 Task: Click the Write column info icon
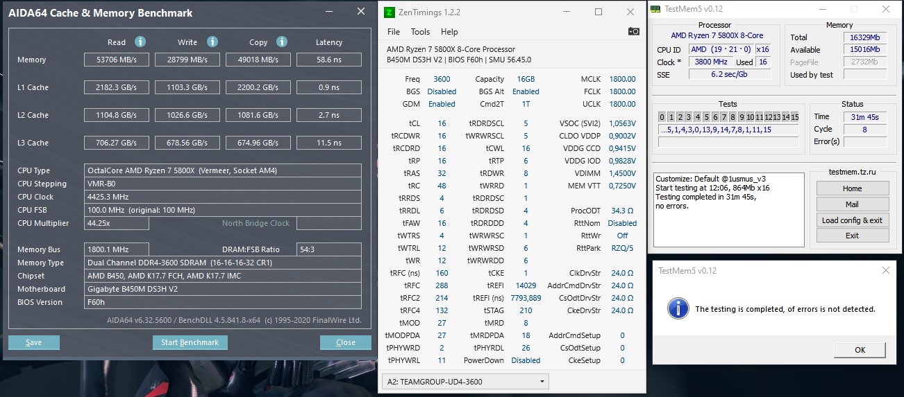[x=212, y=42]
